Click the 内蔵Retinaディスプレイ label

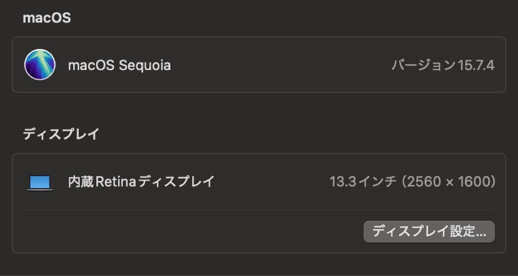pos(141,181)
